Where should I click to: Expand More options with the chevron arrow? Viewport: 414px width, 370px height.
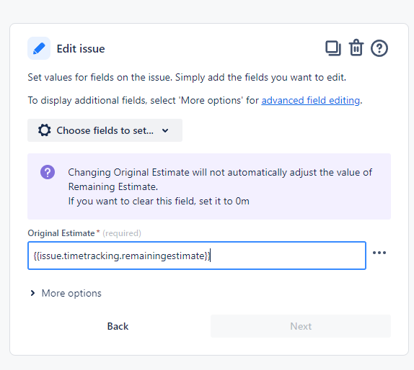pyautogui.click(x=32, y=293)
